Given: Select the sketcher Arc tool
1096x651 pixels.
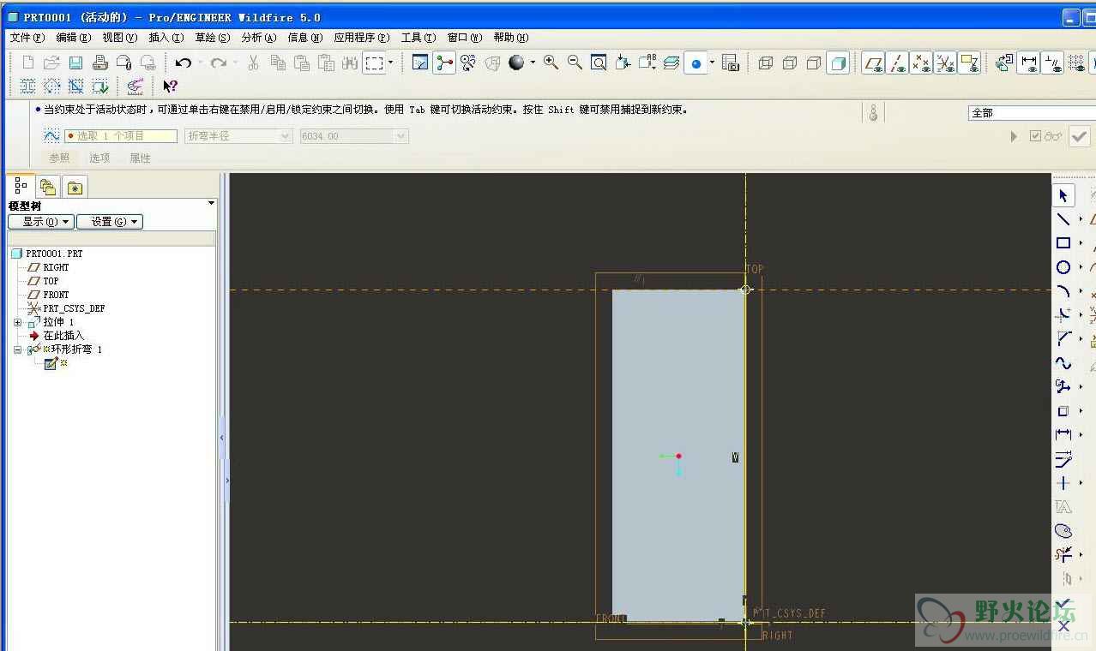Looking at the screenshot, I should coord(1063,291).
